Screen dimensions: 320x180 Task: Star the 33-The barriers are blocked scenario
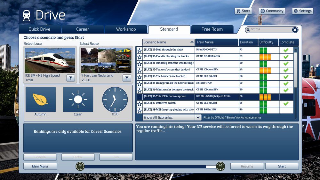pos(140,77)
